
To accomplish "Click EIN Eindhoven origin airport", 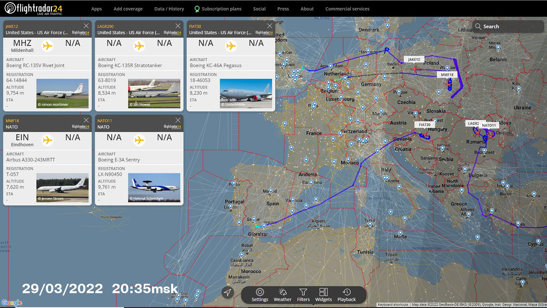I will [22, 140].
